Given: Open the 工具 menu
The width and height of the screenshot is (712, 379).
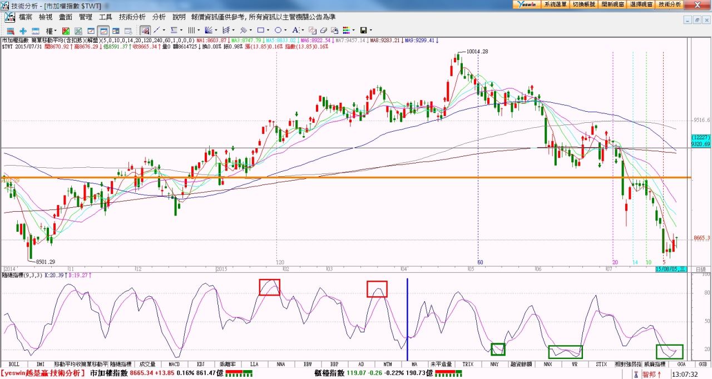Looking at the screenshot, I should pyautogui.click(x=106, y=17).
